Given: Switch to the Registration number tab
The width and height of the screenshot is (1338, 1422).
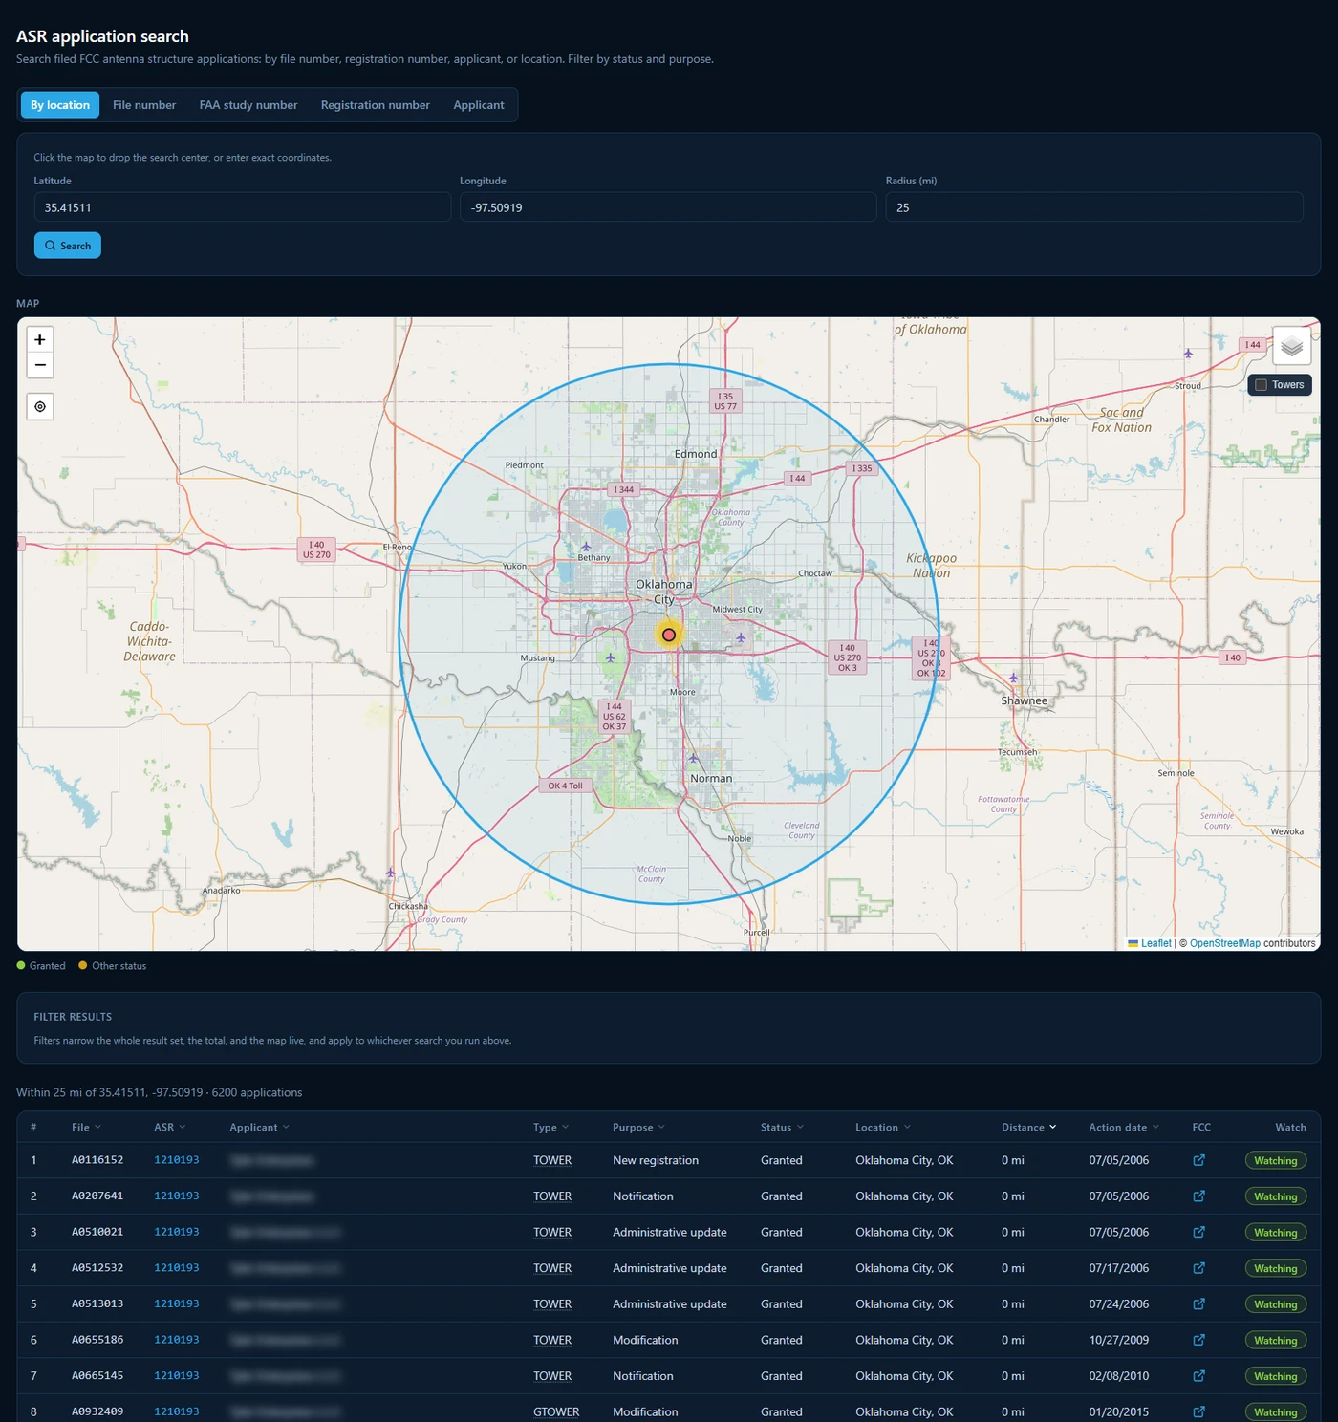Looking at the screenshot, I should point(376,105).
